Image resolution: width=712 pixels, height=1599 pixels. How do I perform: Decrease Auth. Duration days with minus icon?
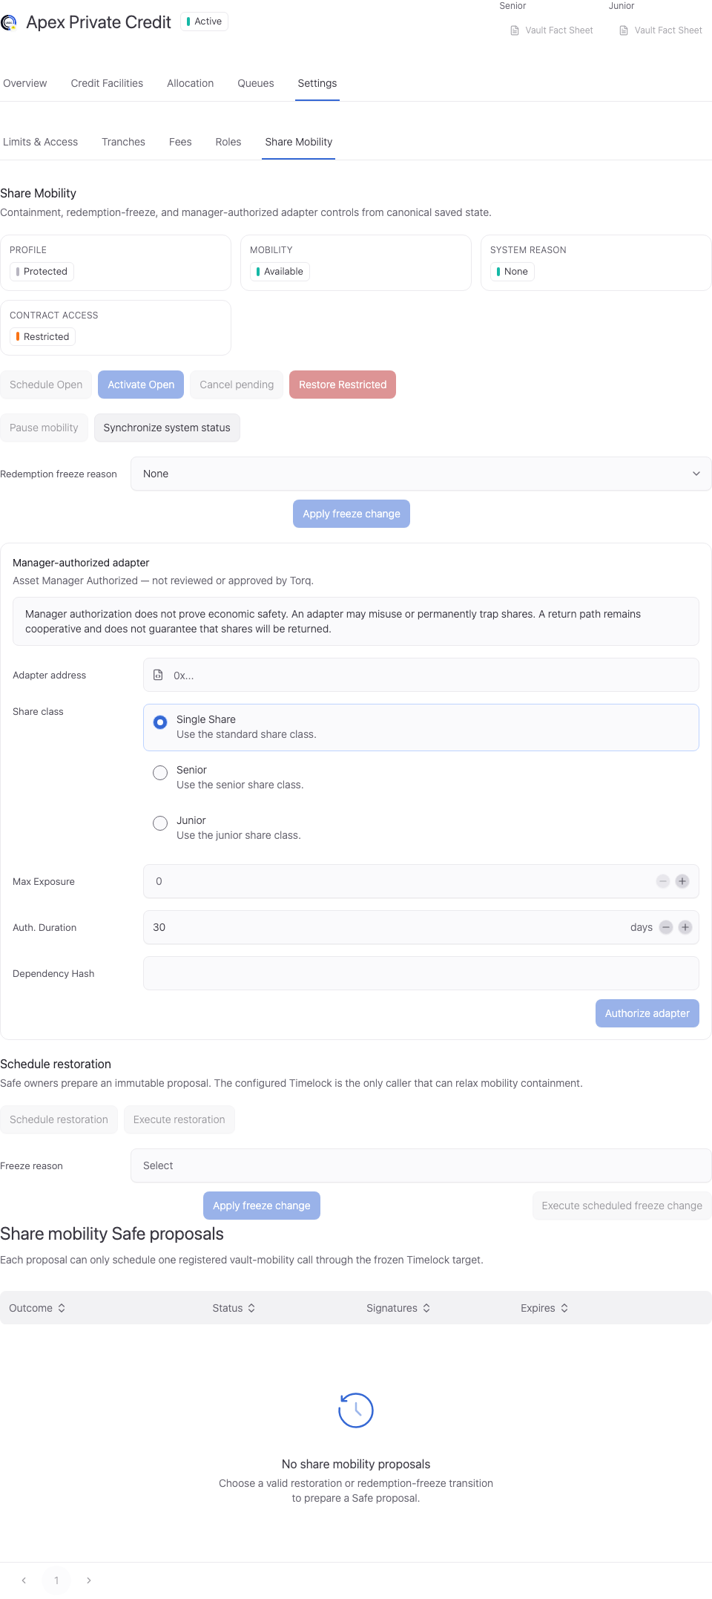(x=666, y=927)
